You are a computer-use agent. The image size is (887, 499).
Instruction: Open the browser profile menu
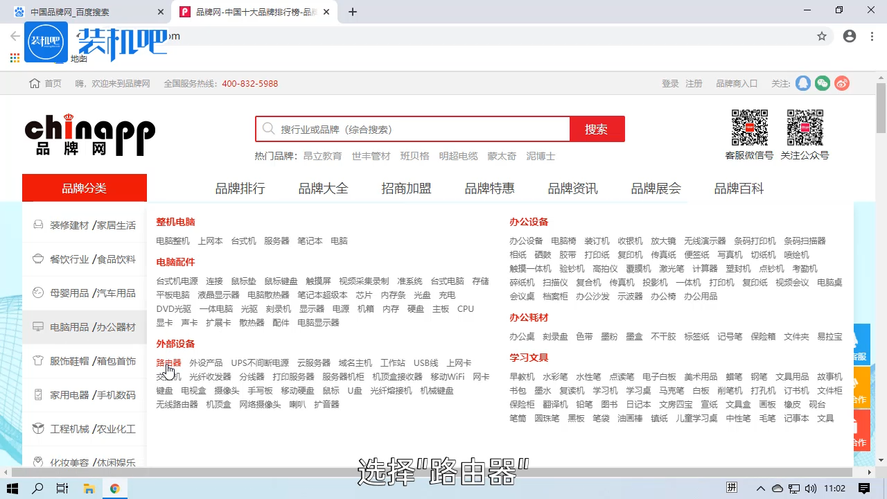coord(850,35)
